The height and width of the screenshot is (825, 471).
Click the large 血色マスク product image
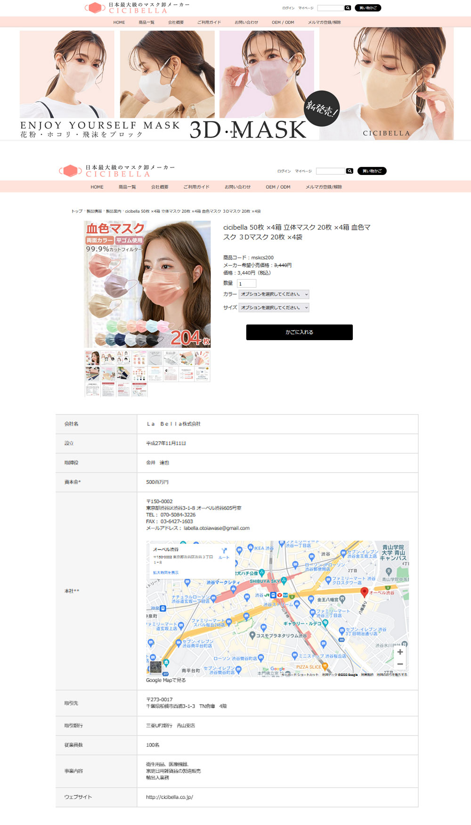coord(147,284)
